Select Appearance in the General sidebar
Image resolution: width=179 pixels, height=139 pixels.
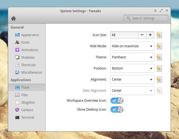30,35
